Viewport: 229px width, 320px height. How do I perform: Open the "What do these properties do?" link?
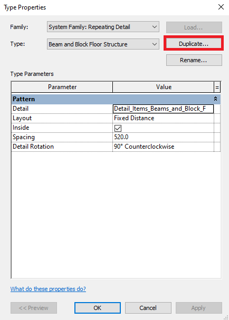pos(48,289)
